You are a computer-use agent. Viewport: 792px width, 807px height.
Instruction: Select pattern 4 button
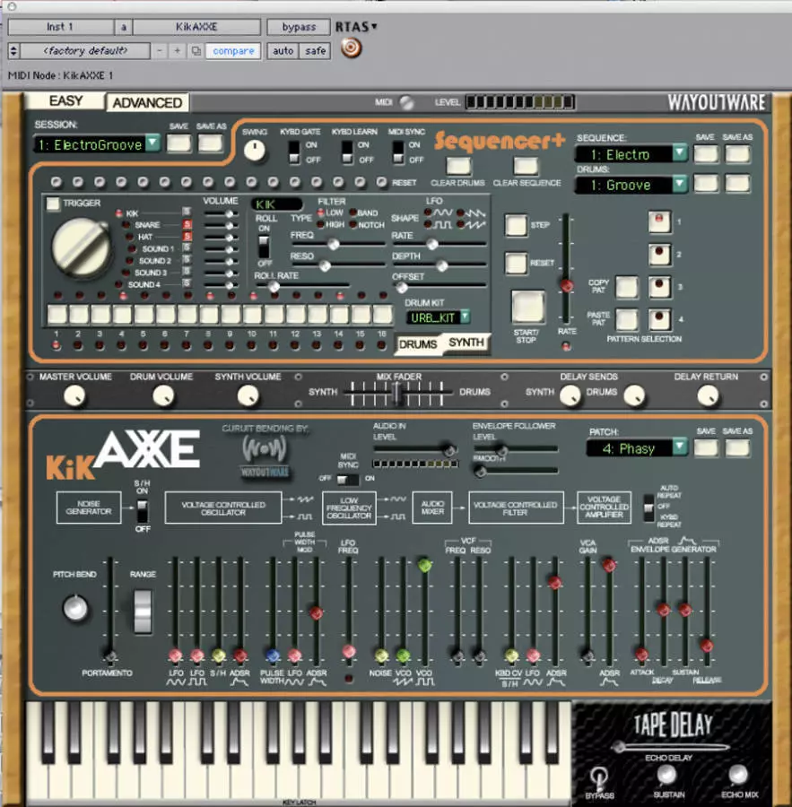[x=659, y=319]
